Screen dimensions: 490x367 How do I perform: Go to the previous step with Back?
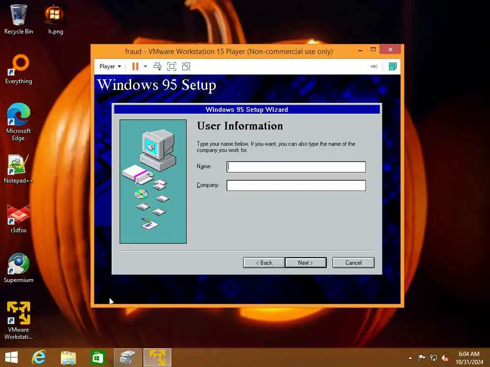(x=264, y=263)
